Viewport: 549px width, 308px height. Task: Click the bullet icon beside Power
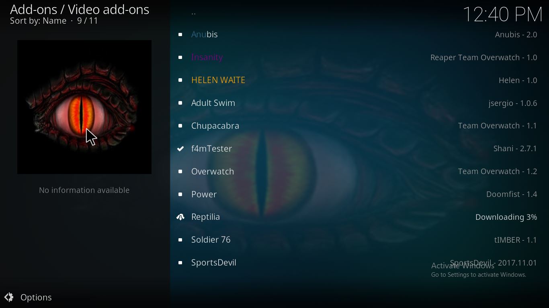pos(180,195)
